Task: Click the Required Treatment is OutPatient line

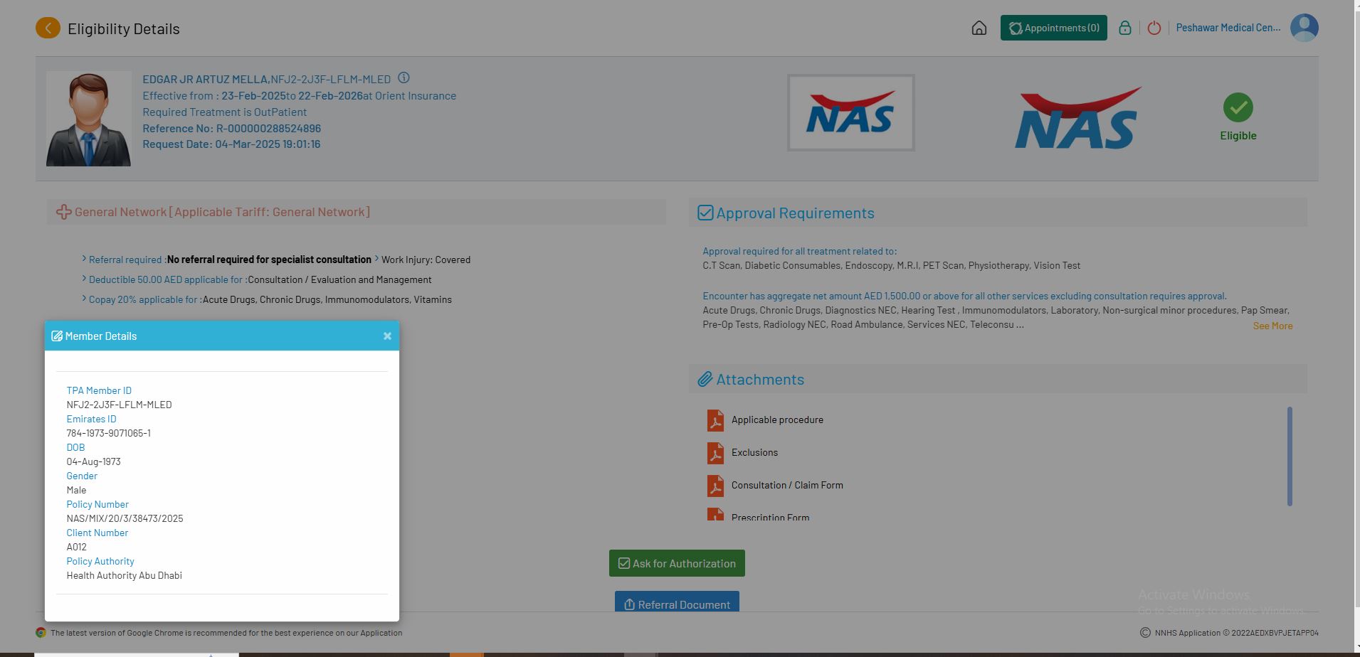Action: [224, 112]
